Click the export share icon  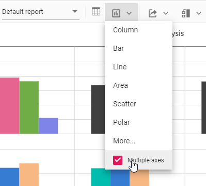click(152, 13)
